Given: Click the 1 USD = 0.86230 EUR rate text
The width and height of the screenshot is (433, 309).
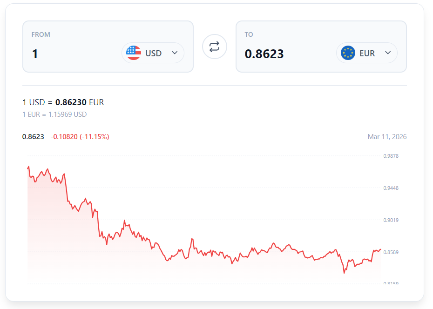Looking at the screenshot, I should 63,102.
